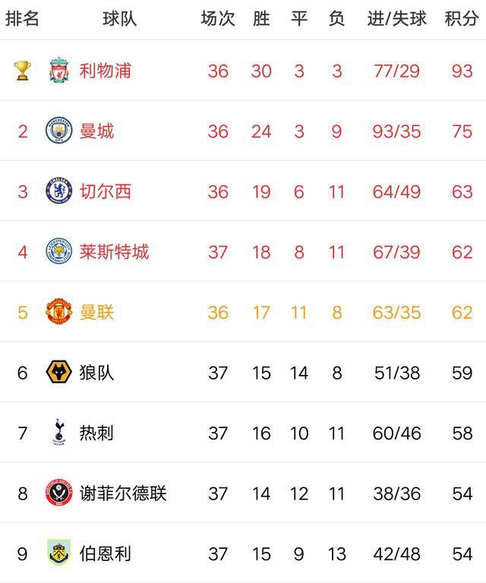Sort by the 积分 column header
This screenshot has height=583, width=486.
click(462, 19)
